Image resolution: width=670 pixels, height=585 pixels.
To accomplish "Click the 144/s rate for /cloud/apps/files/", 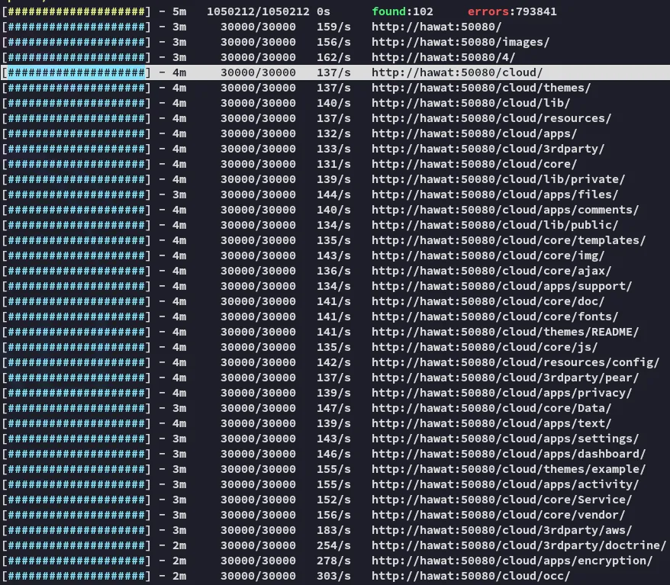I will coord(333,194).
